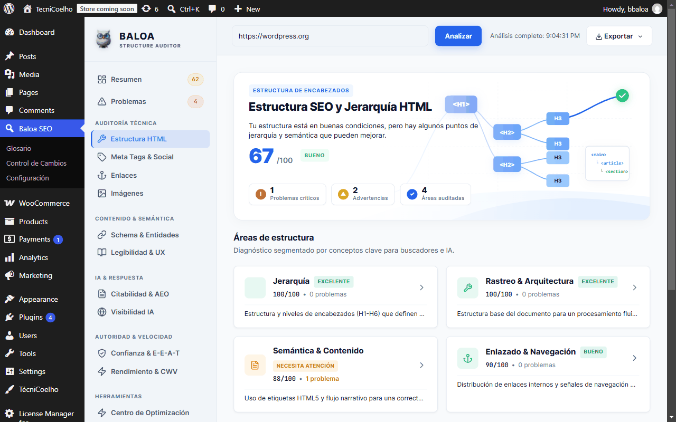Click the Baloa owl logo

(x=104, y=39)
